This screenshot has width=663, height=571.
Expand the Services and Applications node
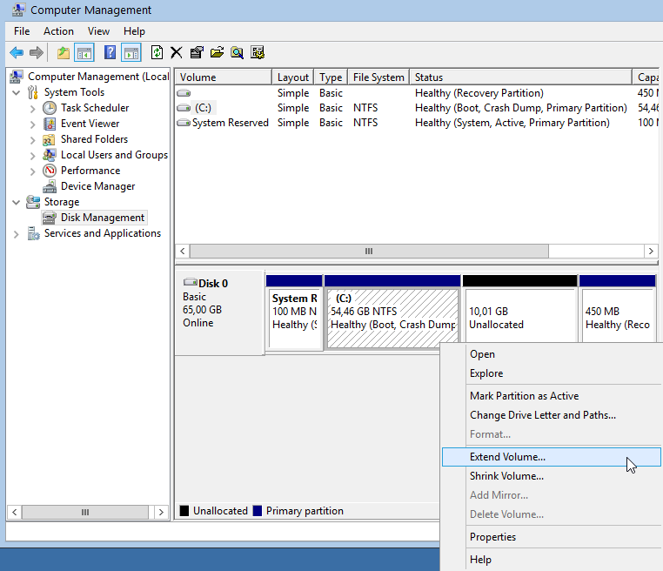(x=17, y=233)
